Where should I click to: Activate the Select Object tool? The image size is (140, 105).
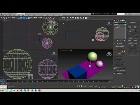(14, 18)
